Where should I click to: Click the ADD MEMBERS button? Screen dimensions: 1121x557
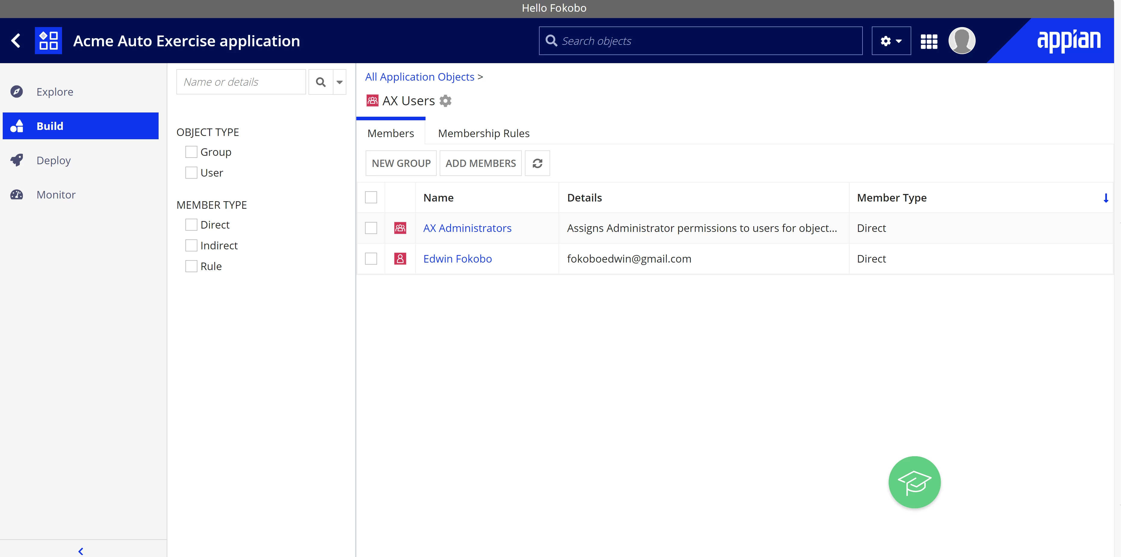tap(480, 163)
